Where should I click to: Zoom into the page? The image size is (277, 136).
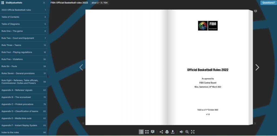pos(187,132)
